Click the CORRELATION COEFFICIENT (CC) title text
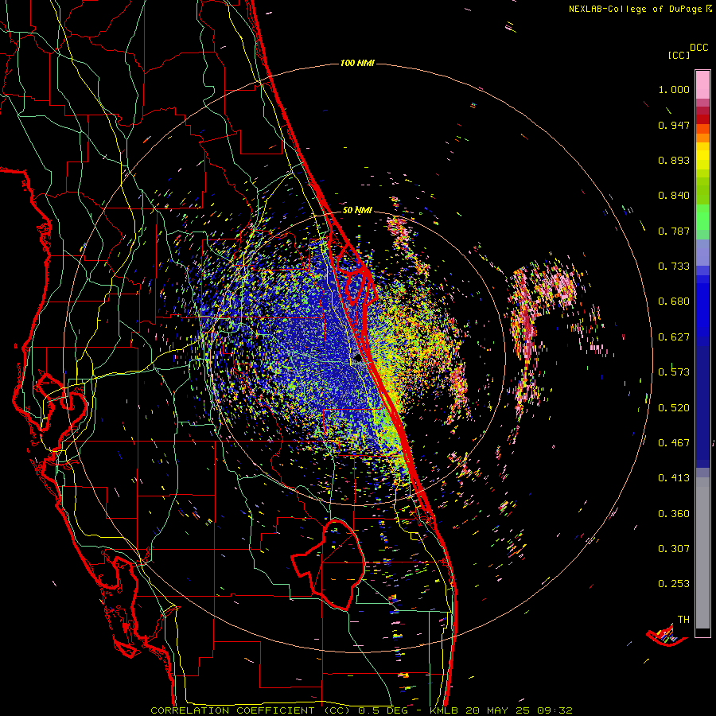Viewport: 716px width, 716px height. coord(251,710)
